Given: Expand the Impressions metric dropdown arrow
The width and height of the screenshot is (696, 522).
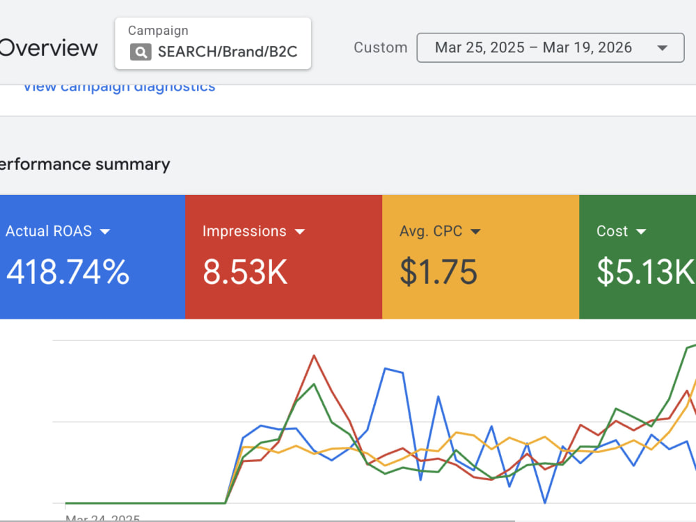Looking at the screenshot, I should pyautogui.click(x=300, y=231).
